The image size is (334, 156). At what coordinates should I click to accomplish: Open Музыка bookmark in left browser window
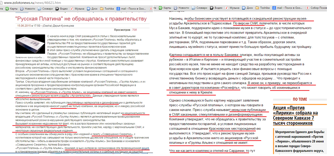[77, 9]
